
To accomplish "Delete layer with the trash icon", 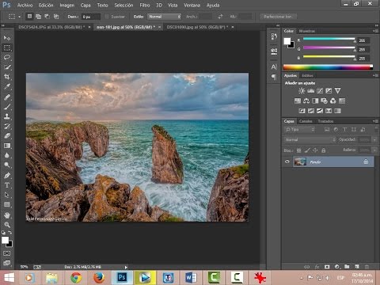I will point(367,267).
